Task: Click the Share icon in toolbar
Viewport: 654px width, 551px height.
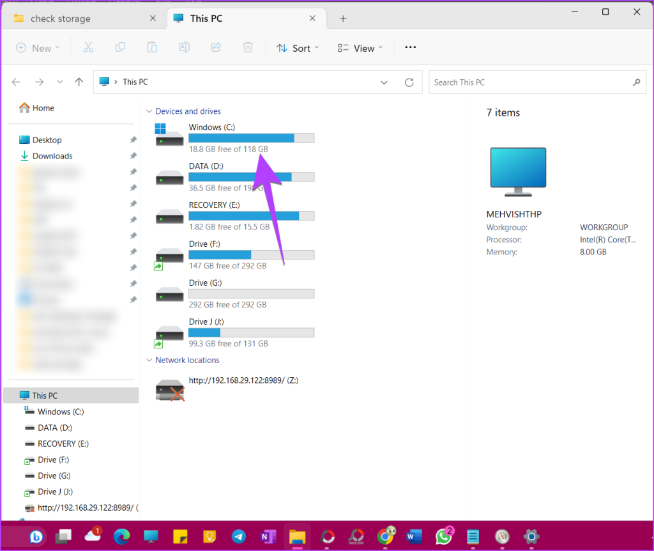Action: 216,48
